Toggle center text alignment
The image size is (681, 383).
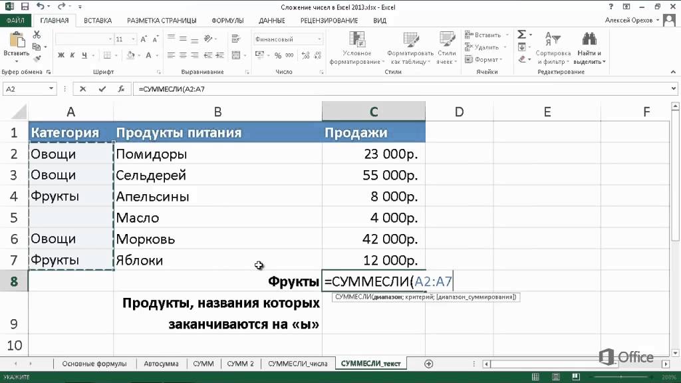(183, 56)
